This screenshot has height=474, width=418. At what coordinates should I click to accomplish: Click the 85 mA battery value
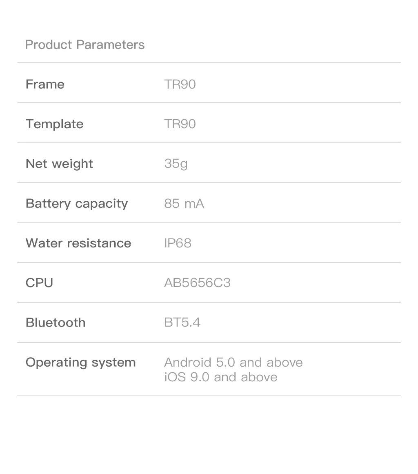point(184,203)
